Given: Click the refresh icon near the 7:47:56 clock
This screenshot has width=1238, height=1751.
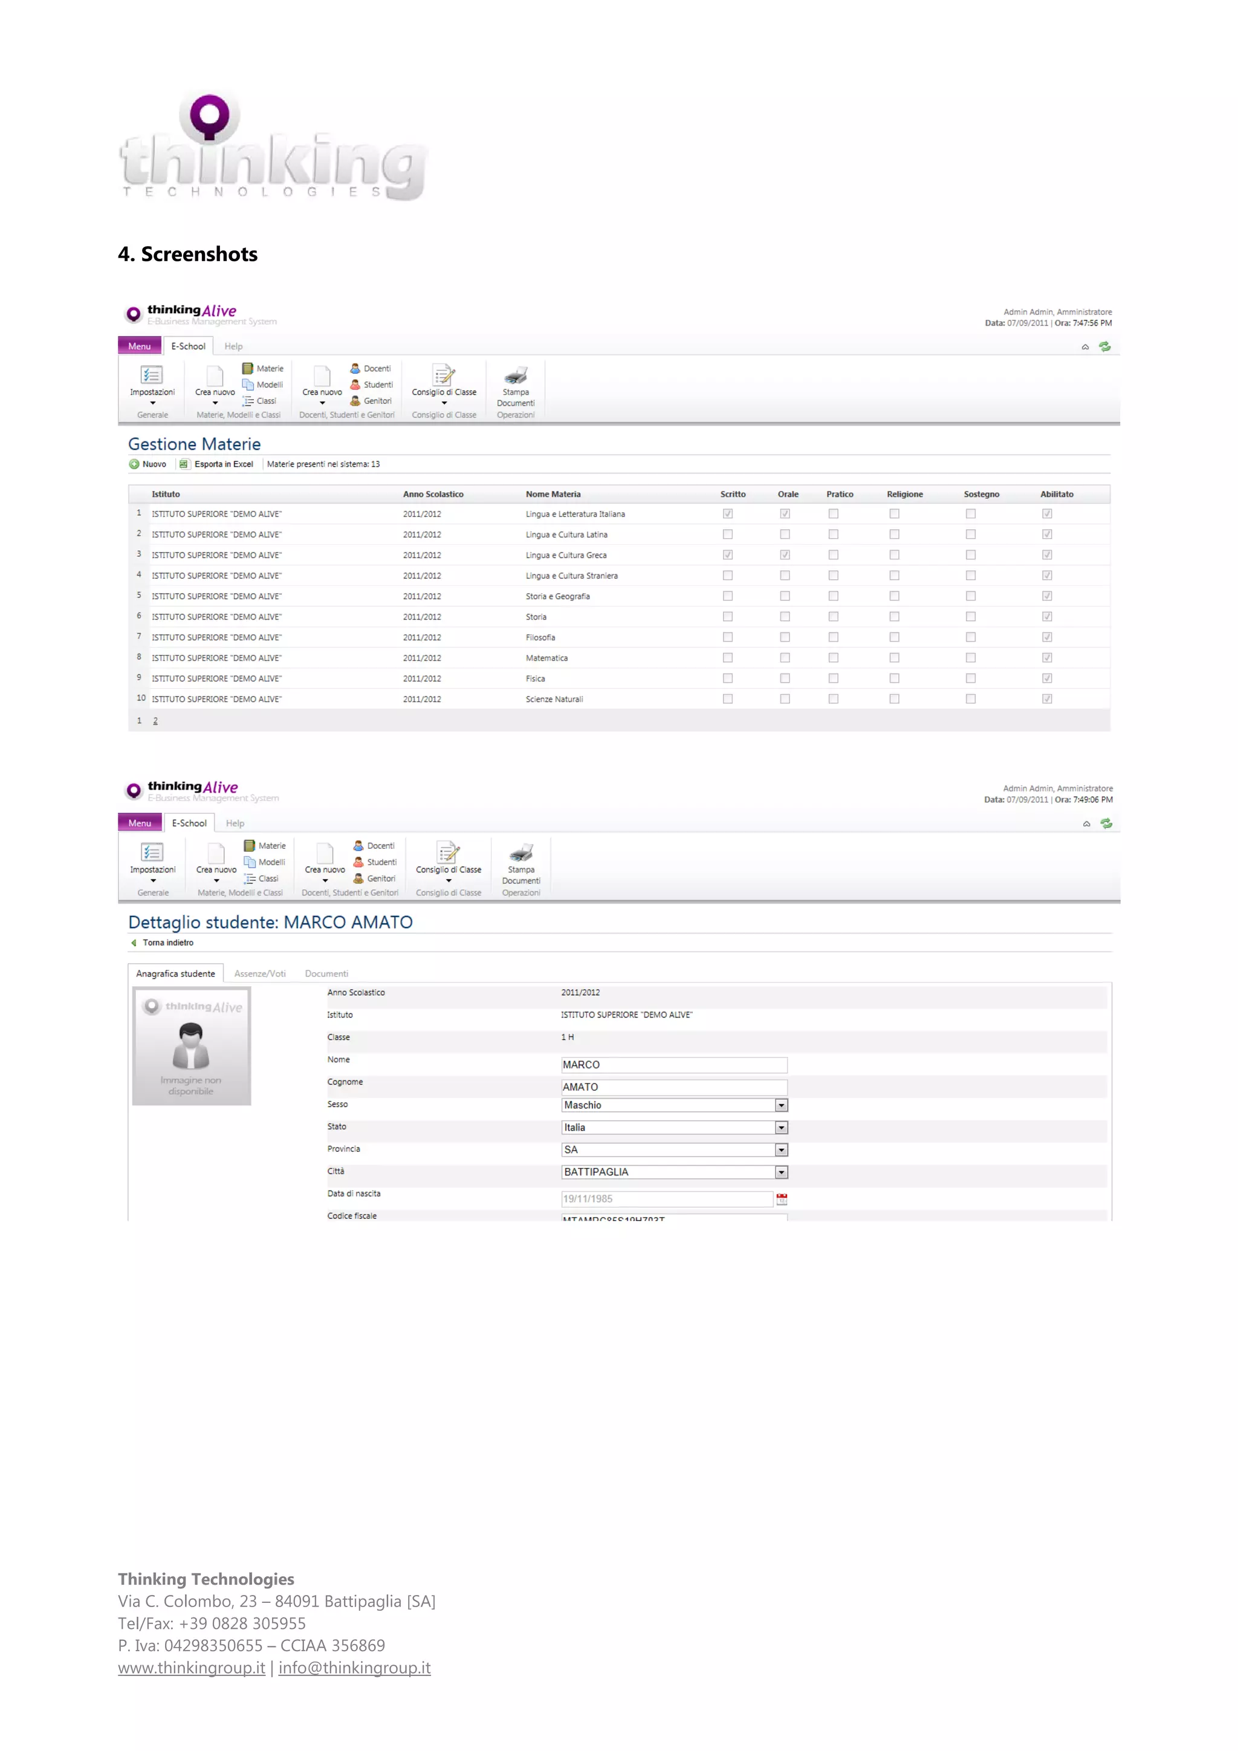Looking at the screenshot, I should tap(1104, 347).
